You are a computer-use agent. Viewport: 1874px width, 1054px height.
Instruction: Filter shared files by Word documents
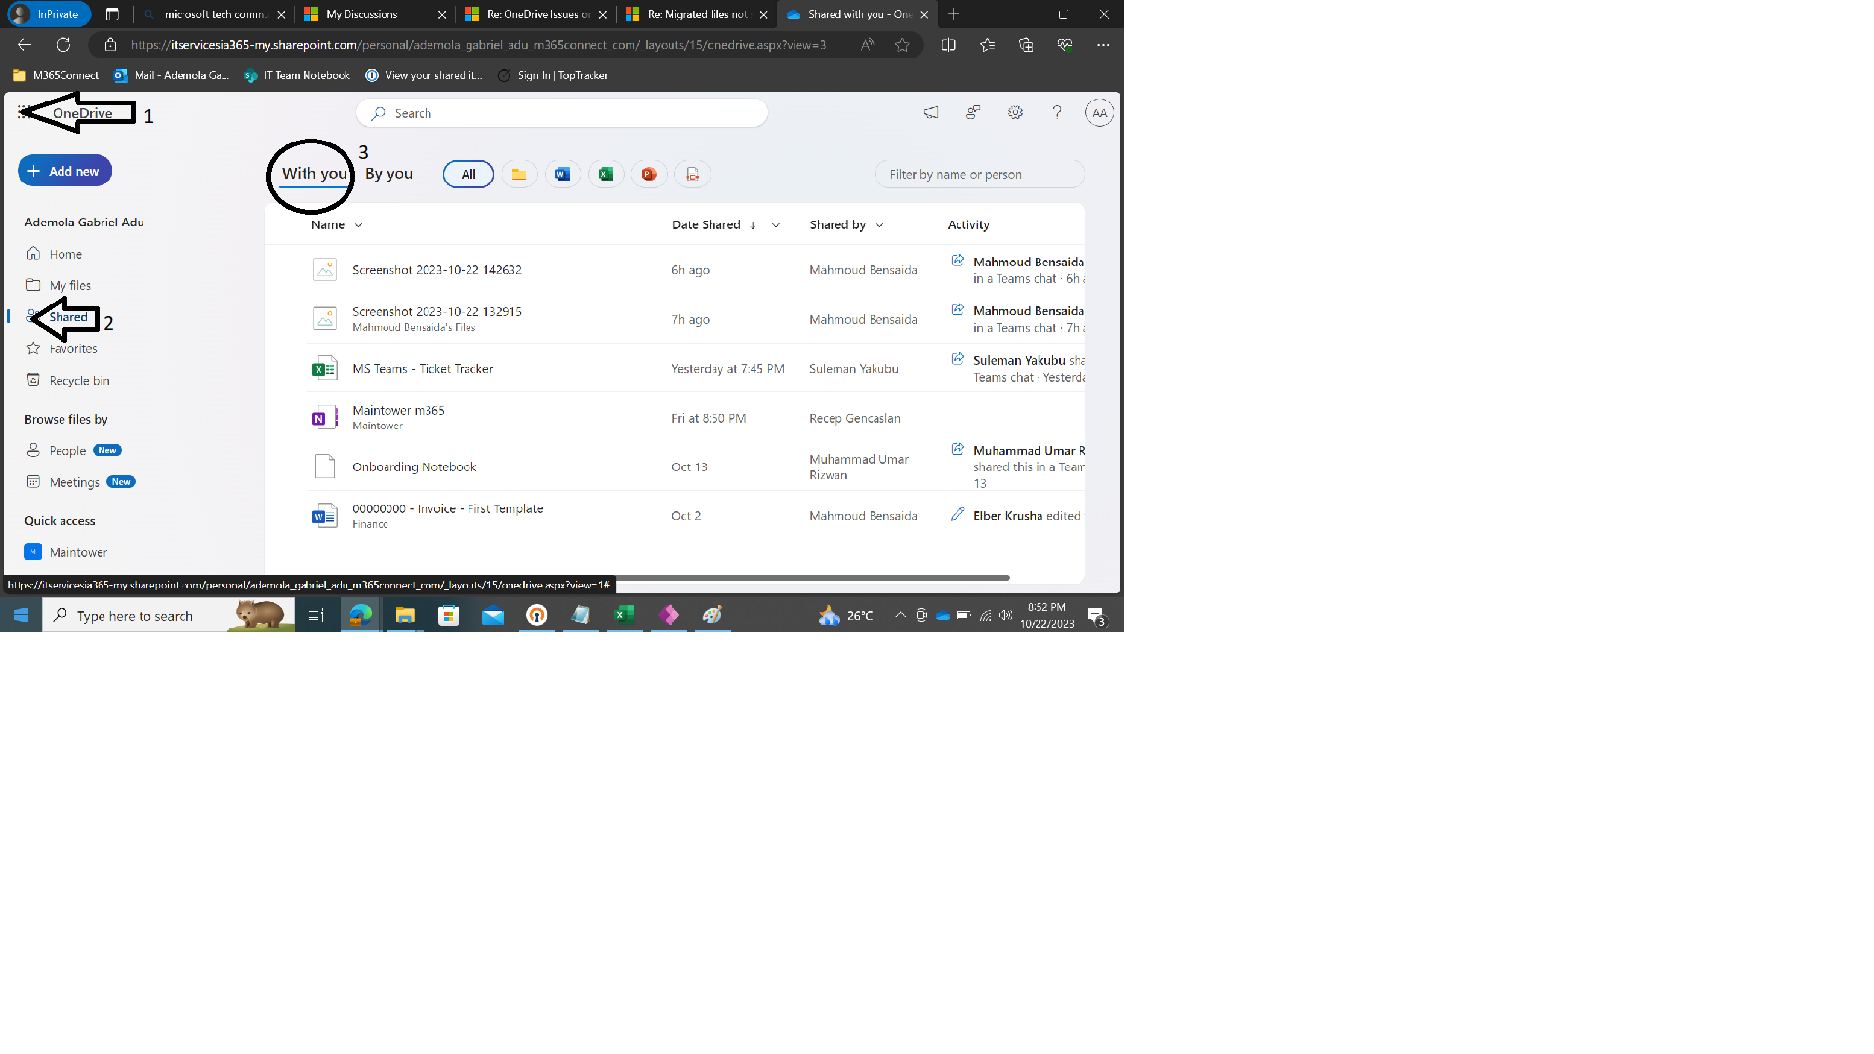pos(562,175)
